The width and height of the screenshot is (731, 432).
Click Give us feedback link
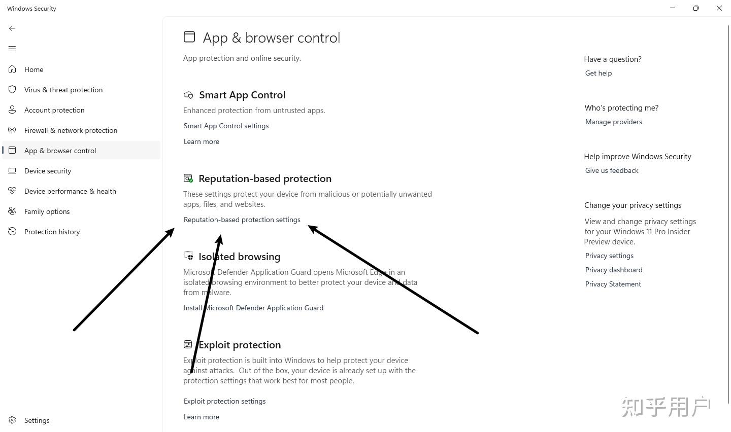tap(612, 170)
